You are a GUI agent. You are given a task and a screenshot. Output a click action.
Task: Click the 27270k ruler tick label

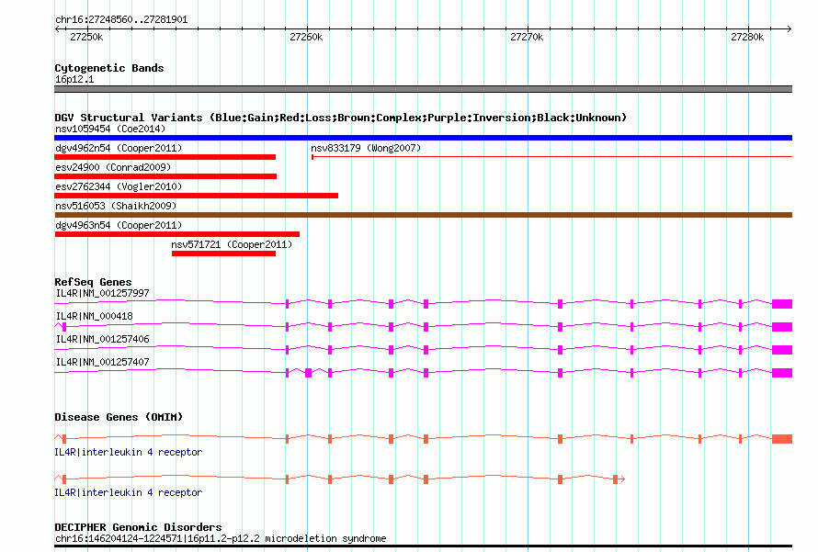point(527,37)
